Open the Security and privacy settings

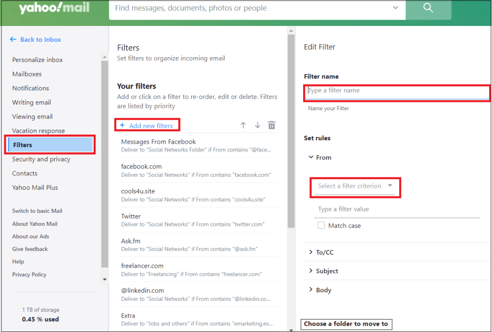(x=41, y=159)
